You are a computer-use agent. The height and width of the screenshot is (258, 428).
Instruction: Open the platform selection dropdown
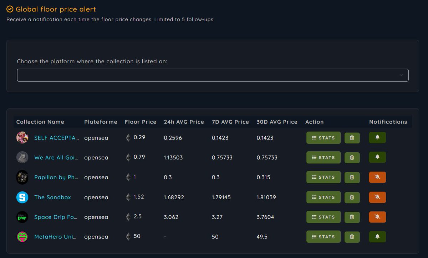(x=213, y=75)
